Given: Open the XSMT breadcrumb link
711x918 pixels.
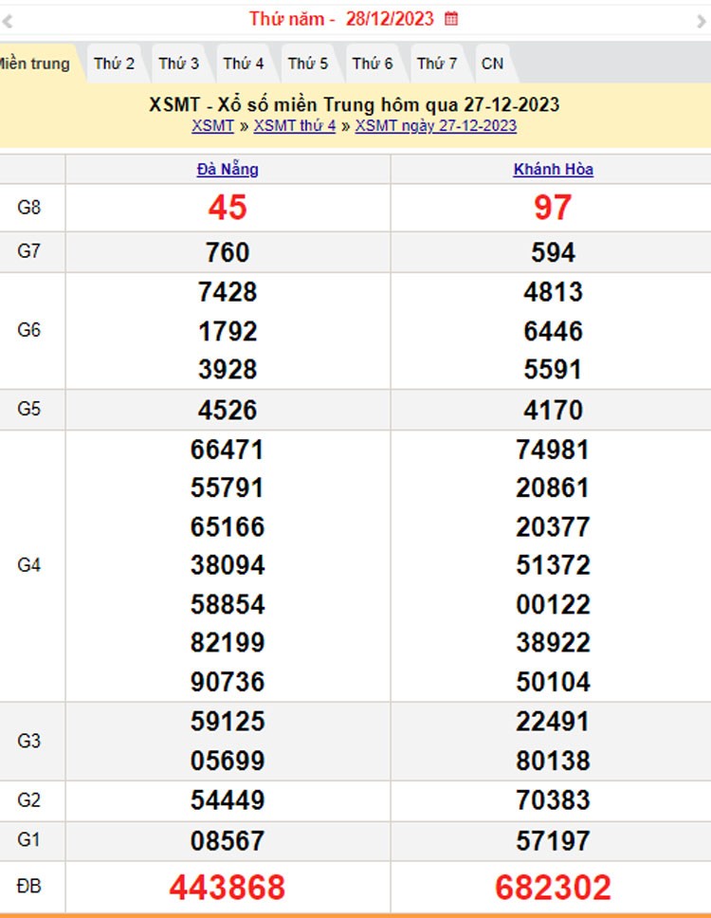Looking at the screenshot, I should tap(212, 126).
